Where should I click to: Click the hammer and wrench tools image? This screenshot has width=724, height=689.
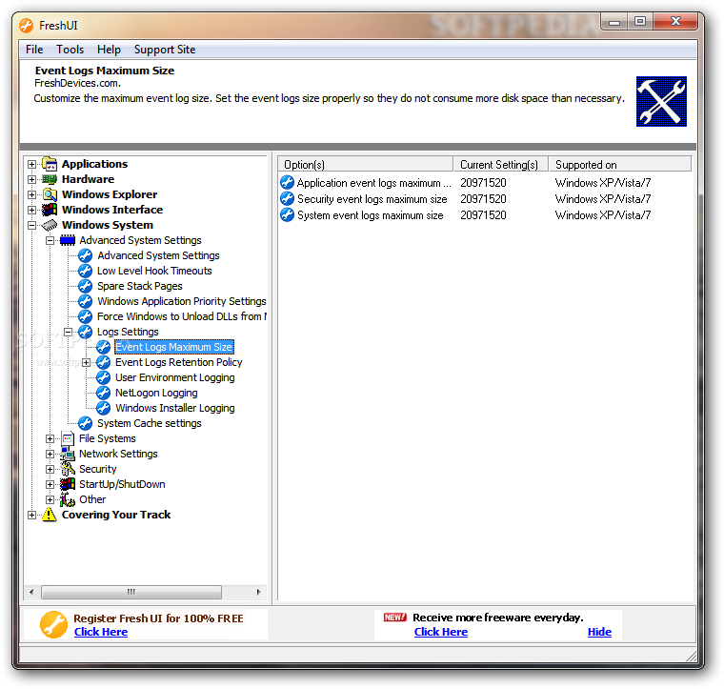661,101
